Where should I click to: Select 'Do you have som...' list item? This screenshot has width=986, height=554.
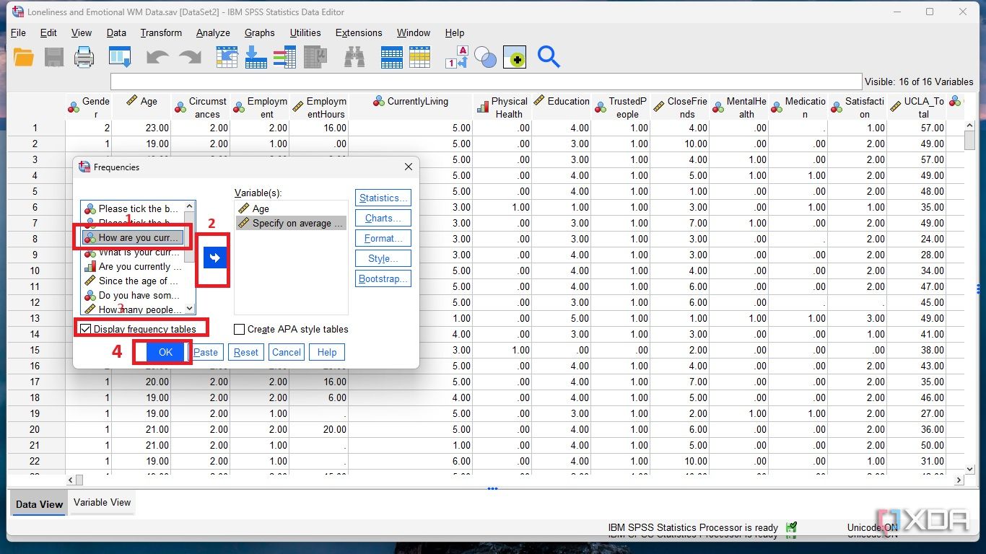click(x=133, y=295)
